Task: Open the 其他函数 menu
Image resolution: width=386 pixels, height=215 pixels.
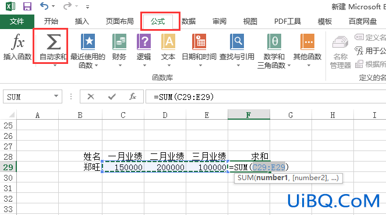Action: pyautogui.click(x=307, y=51)
